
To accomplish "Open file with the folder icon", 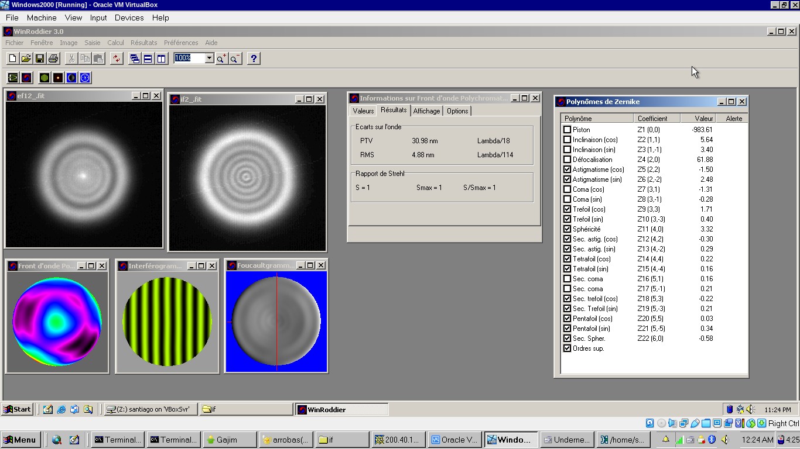I will pos(26,58).
